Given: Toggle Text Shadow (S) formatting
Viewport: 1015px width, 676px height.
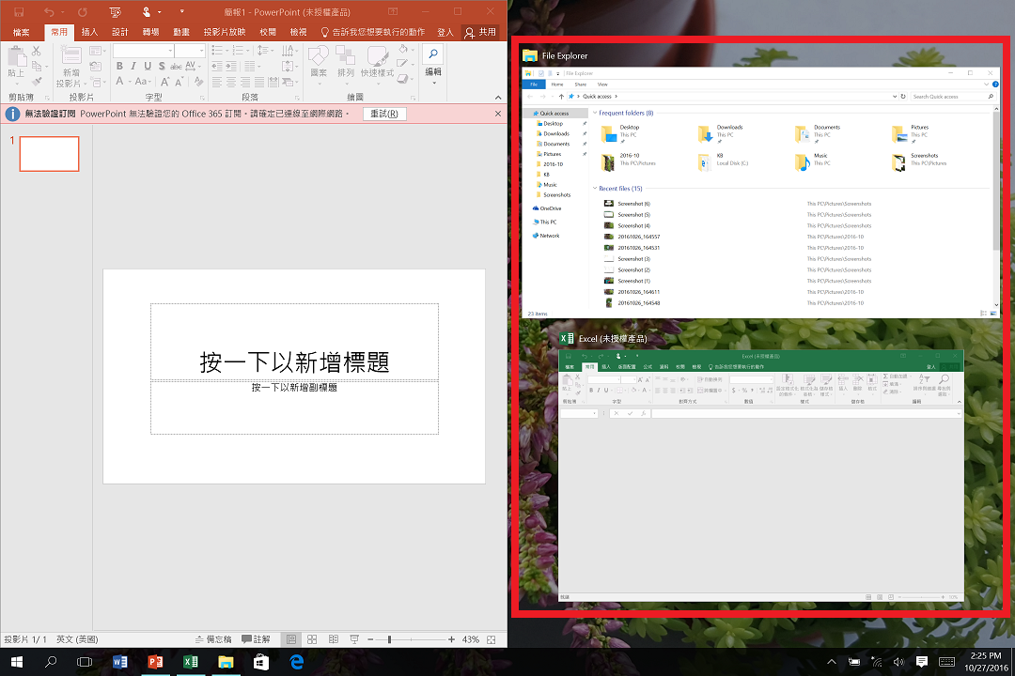Looking at the screenshot, I should pos(162,66).
